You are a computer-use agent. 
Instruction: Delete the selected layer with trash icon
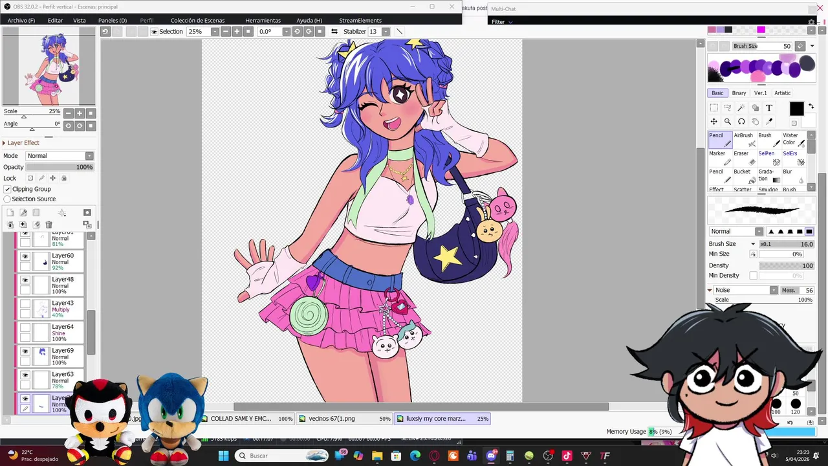point(49,225)
